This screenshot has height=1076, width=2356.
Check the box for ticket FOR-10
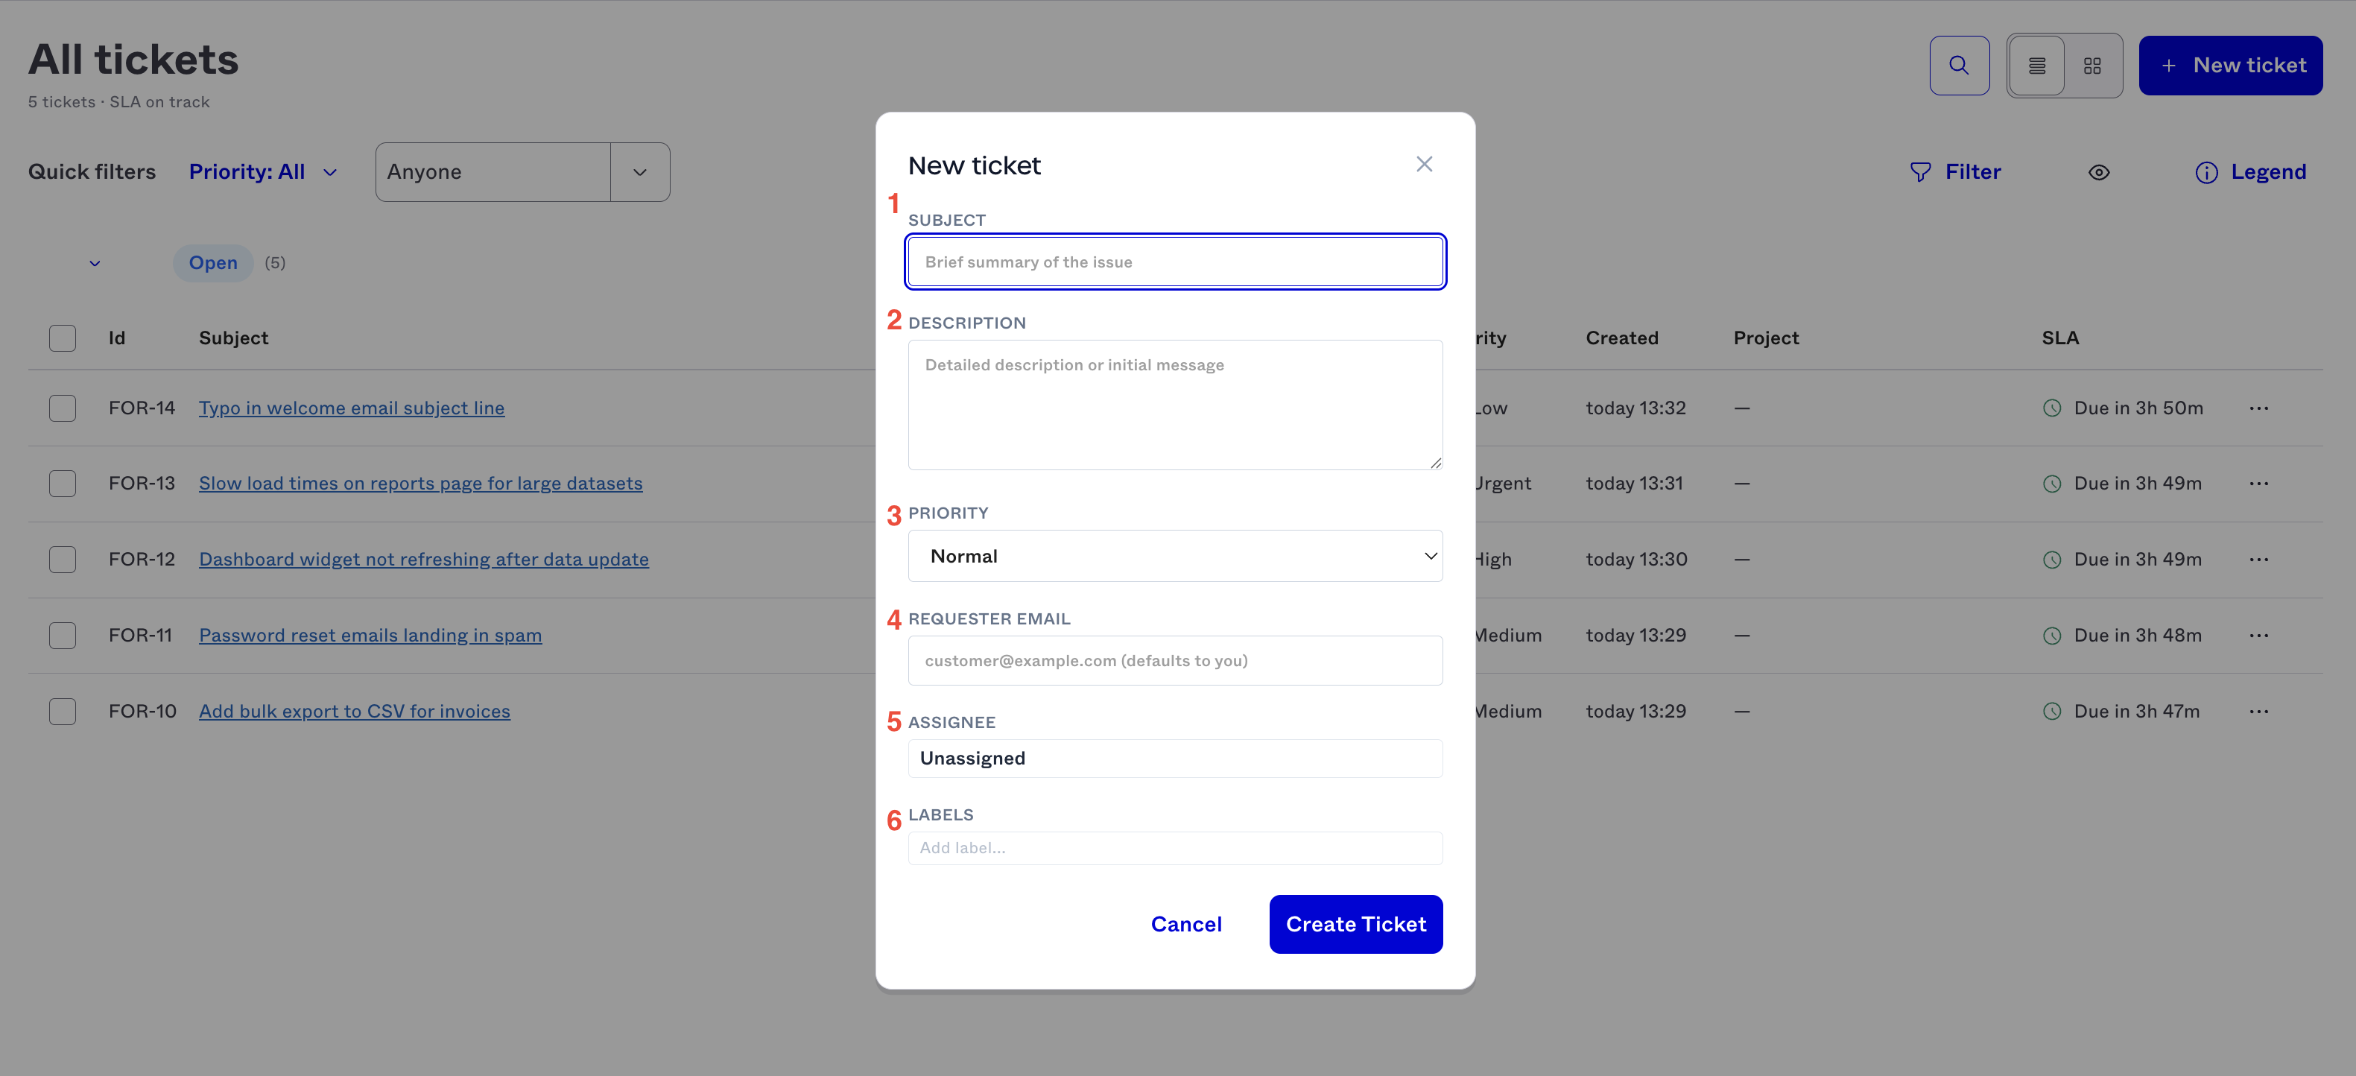pos(62,711)
